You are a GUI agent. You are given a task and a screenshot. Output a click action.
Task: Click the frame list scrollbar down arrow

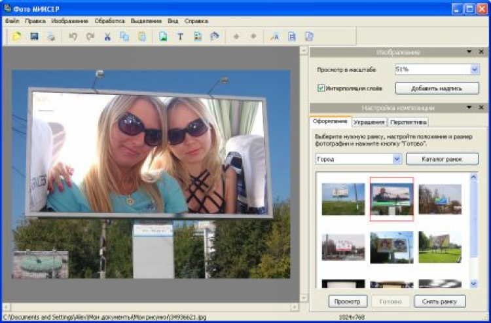coord(474,283)
